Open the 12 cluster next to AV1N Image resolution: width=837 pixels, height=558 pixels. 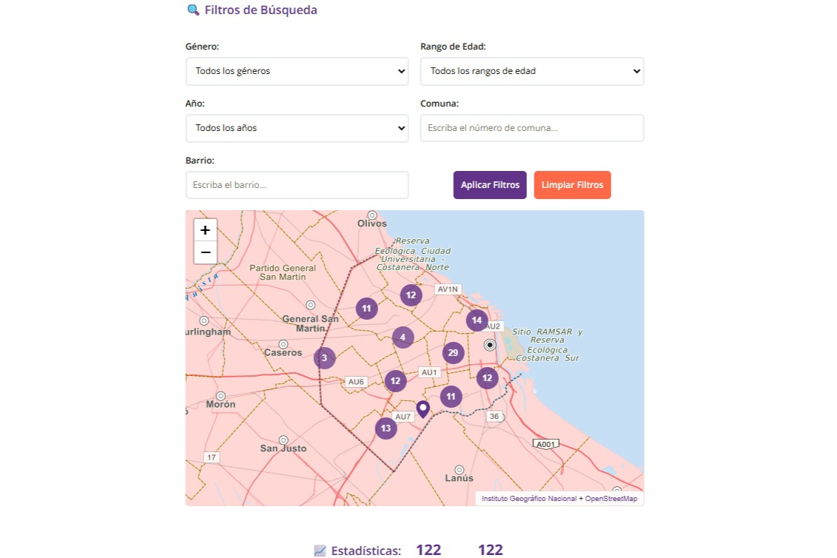pos(411,295)
